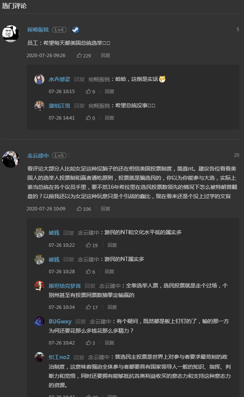Click 织工no2's small avatar
This screenshot has height=397, width=244.
pyautogui.click(x=39, y=357)
